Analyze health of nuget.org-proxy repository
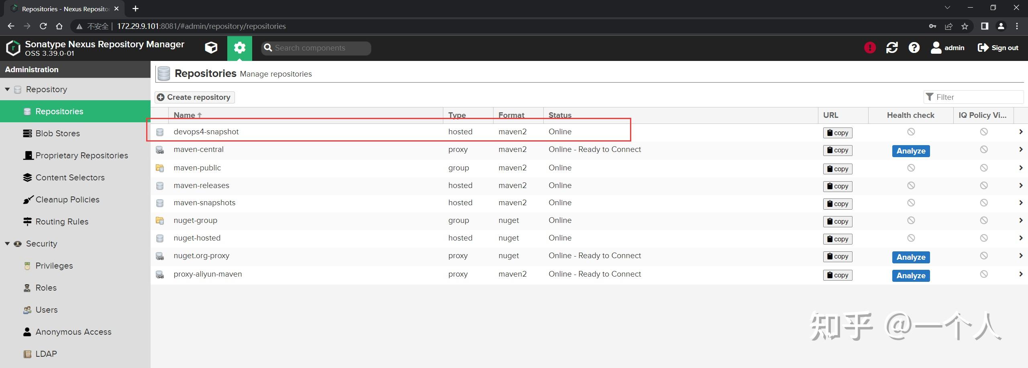Screen dimensions: 1028x368 (911, 257)
